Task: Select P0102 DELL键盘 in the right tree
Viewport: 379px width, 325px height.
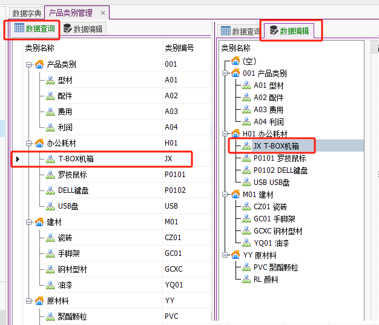Action: (280, 170)
